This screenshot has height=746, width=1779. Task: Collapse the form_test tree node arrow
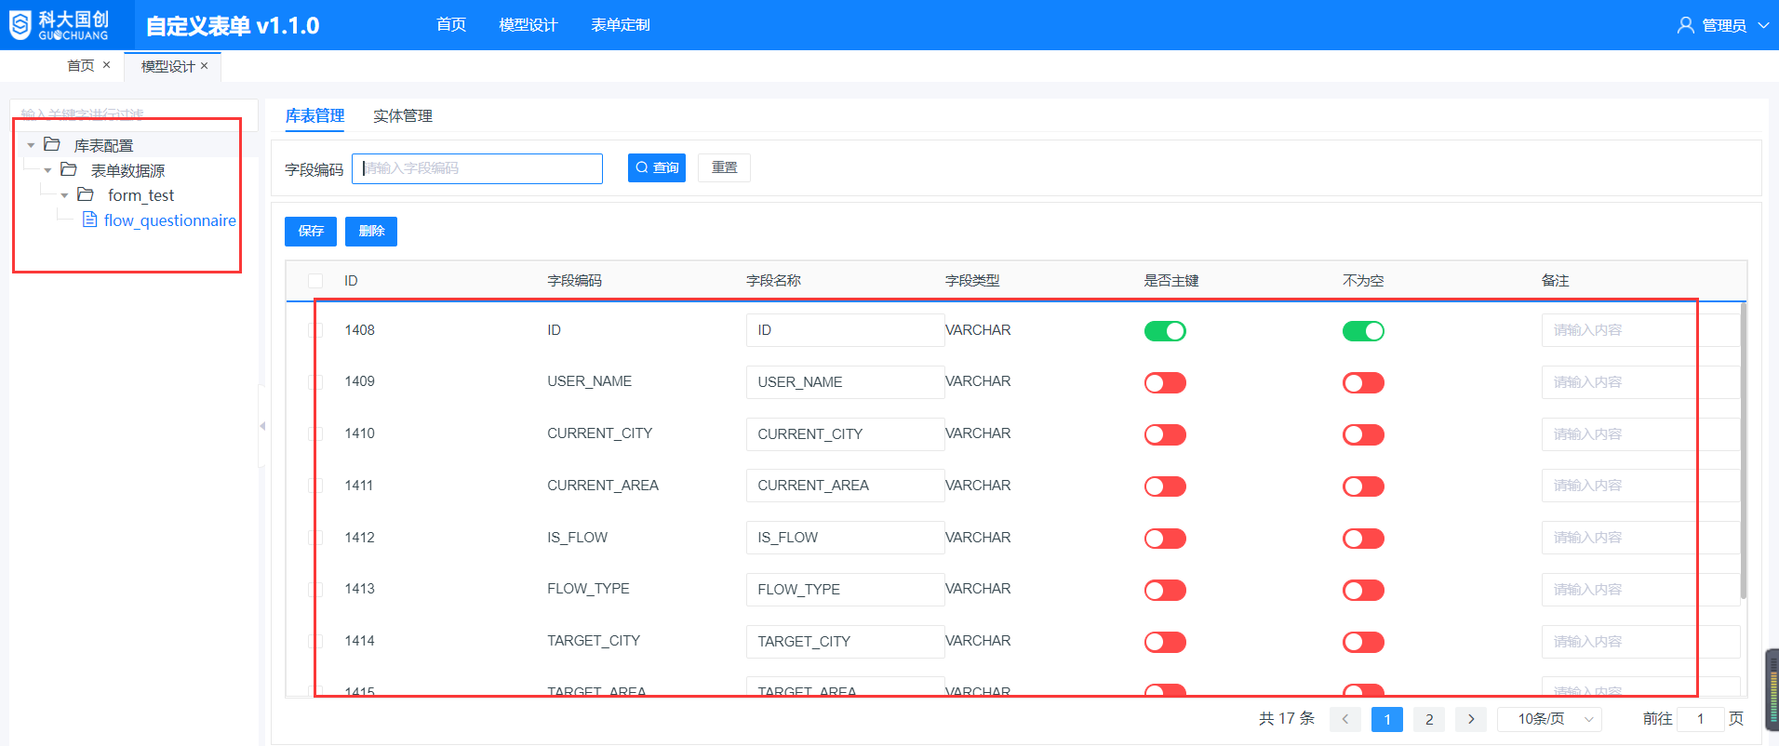64,195
